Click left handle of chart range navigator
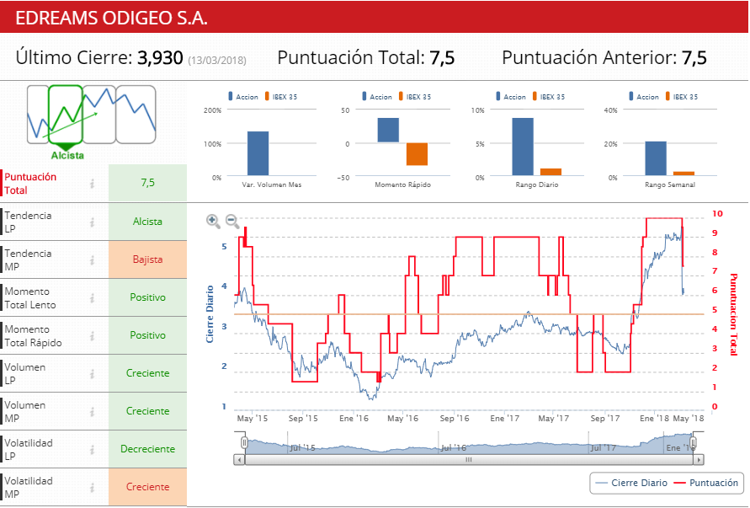This screenshot has width=750, height=508. click(244, 442)
